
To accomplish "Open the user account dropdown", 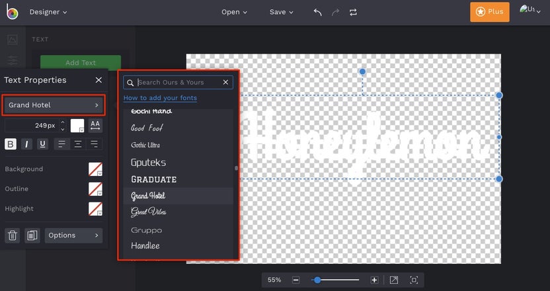I will pyautogui.click(x=530, y=9).
